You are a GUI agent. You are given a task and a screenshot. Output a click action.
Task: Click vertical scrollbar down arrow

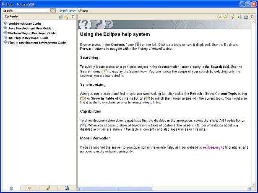click(253, 184)
